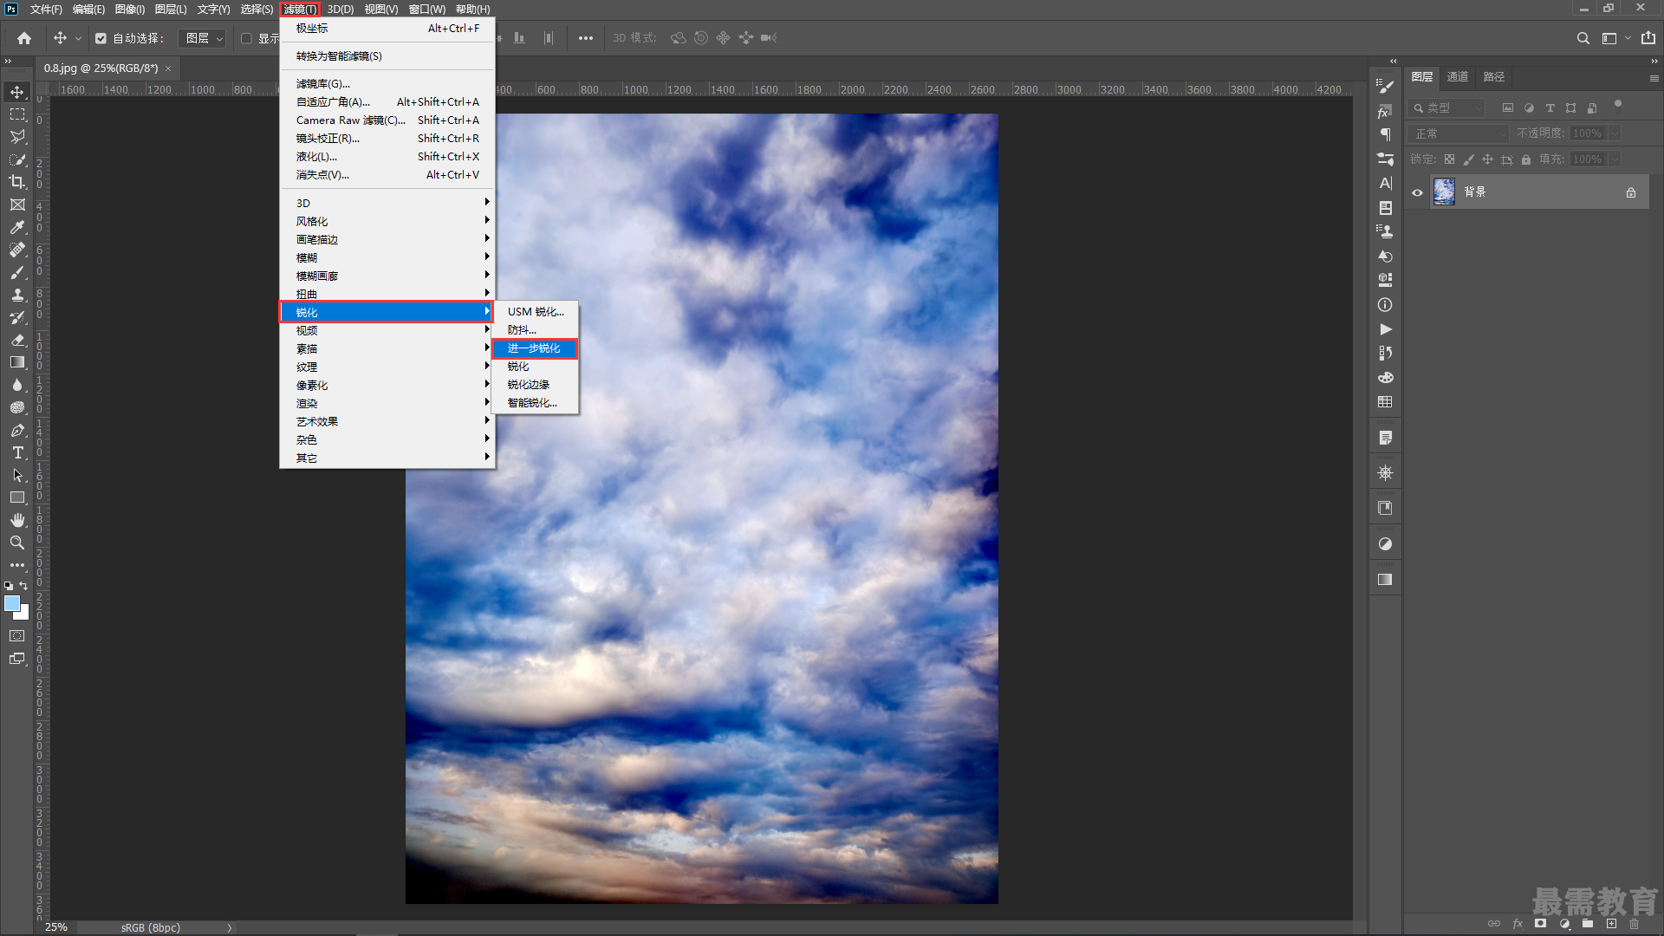Viewport: 1664px width, 936px height.
Task: Open the Home screen icon
Action: (x=24, y=38)
